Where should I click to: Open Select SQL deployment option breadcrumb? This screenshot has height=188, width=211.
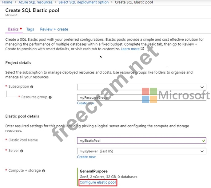(x=84, y=2)
